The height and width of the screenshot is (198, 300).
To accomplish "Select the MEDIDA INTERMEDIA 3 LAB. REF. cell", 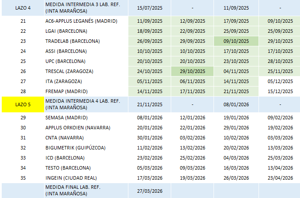I will [86, 8].
